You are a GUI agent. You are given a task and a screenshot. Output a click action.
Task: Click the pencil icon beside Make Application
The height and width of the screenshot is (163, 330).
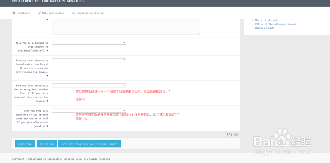[40, 13]
